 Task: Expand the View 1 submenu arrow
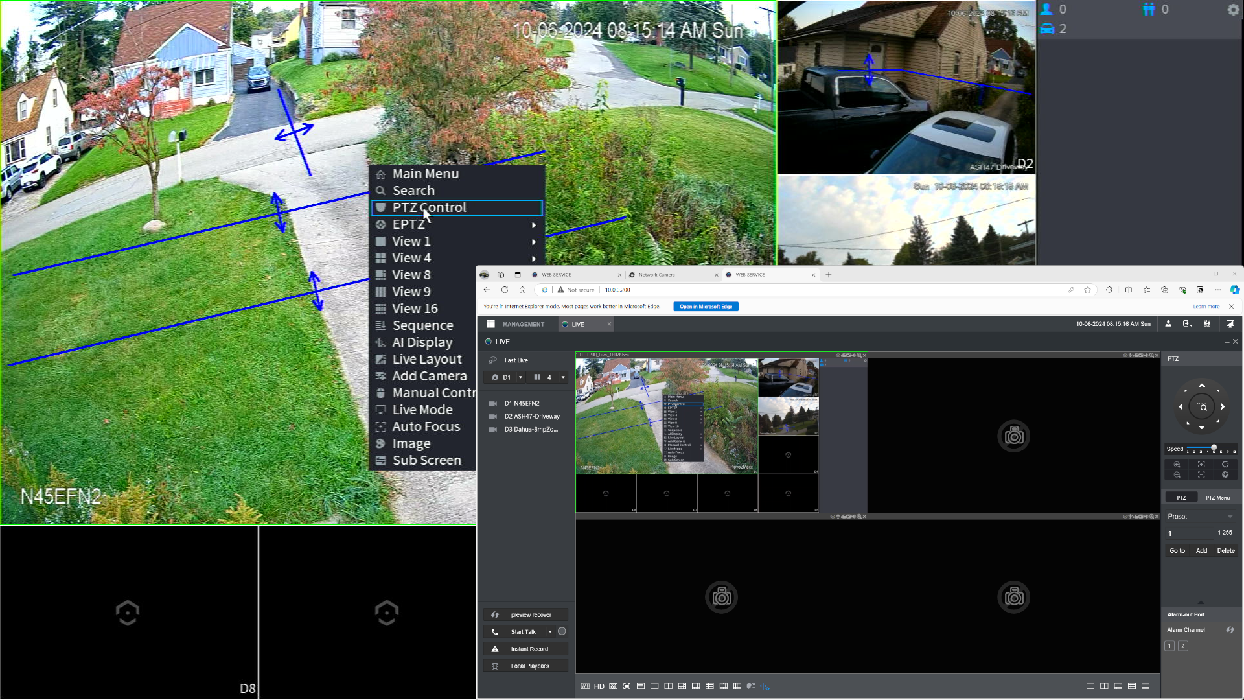[x=534, y=242]
